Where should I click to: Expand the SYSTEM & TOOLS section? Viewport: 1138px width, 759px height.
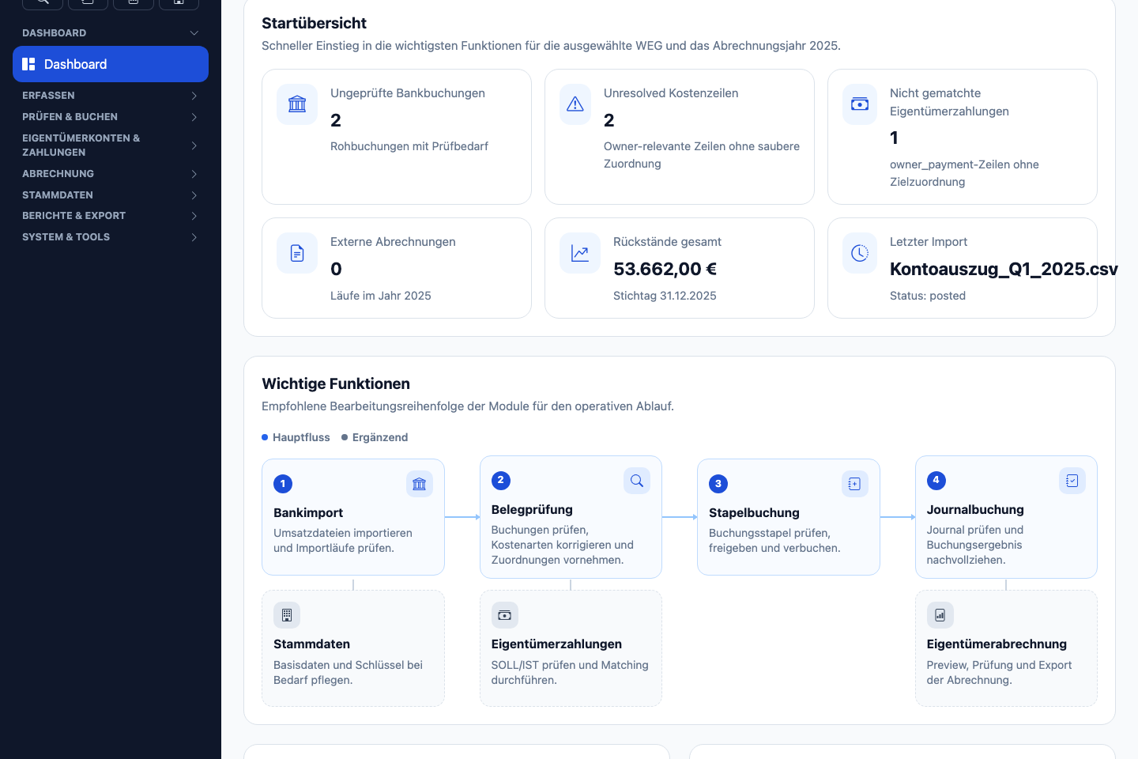(111, 237)
